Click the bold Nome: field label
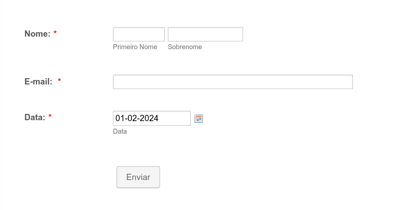 tap(38, 34)
